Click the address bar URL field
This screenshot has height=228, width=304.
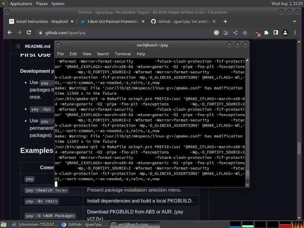pos(124,33)
